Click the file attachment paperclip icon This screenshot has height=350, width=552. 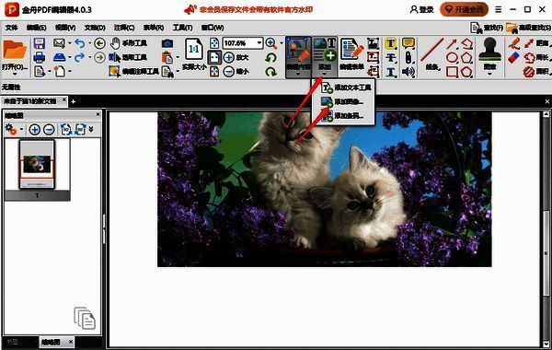click(408, 57)
